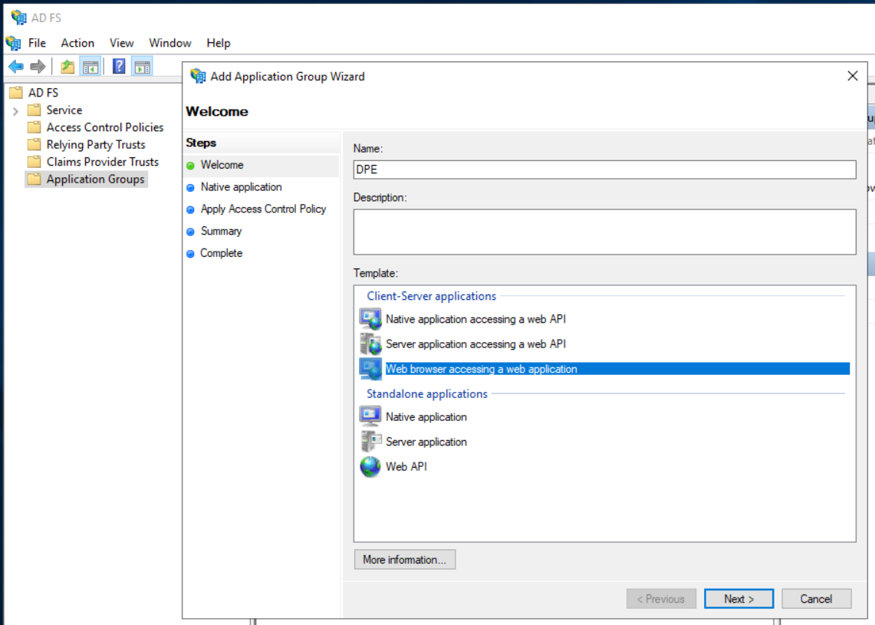Toggle Show/Hide Action Pane toolbar icon

tap(142, 67)
